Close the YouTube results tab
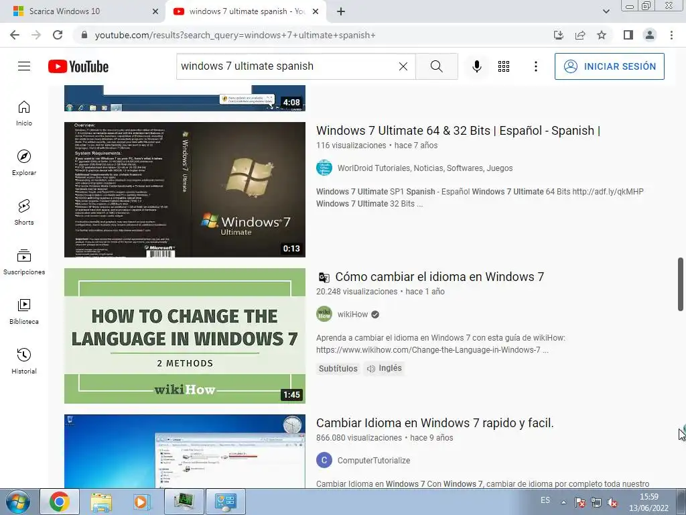 click(315, 11)
